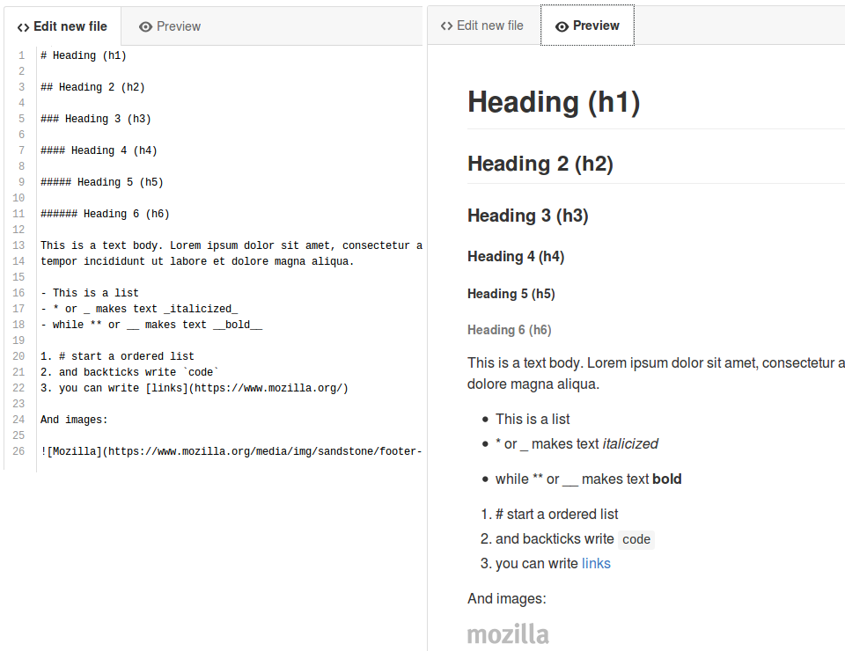Viewport: 845px width, 651px height.
Task: Click the mozilla logo image in preview
Action: (508, 634)
